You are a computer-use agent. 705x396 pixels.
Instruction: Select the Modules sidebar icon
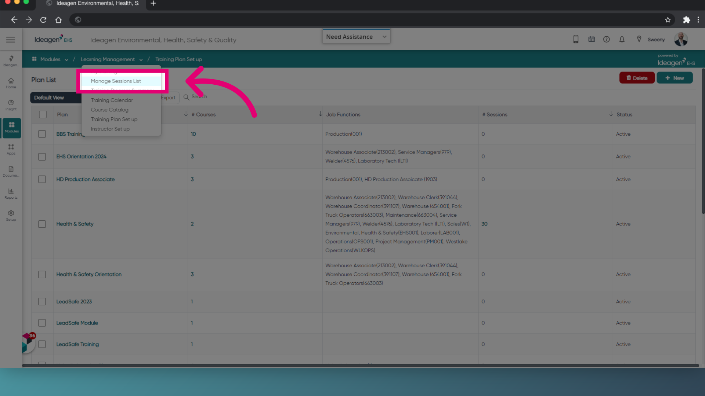pyautogui.click(x=11, y=128)
